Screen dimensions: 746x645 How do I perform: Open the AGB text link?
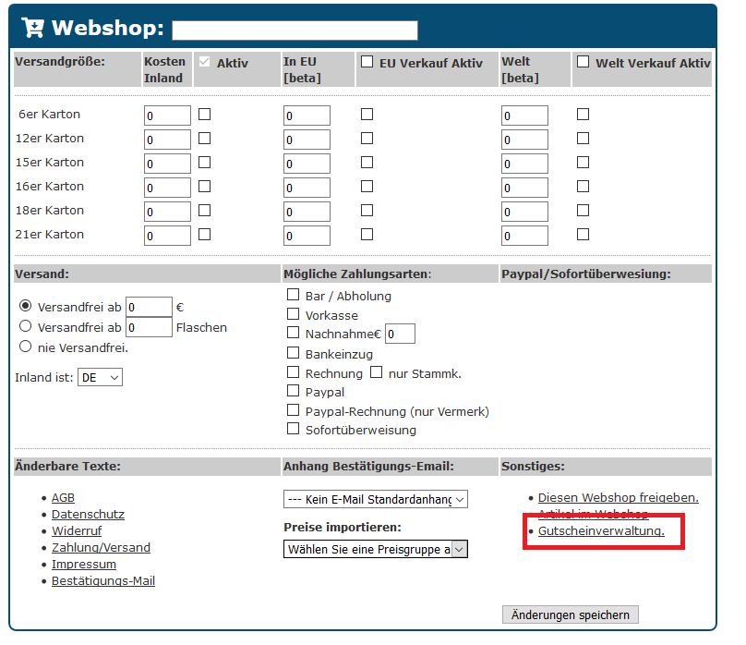(63, 497)
